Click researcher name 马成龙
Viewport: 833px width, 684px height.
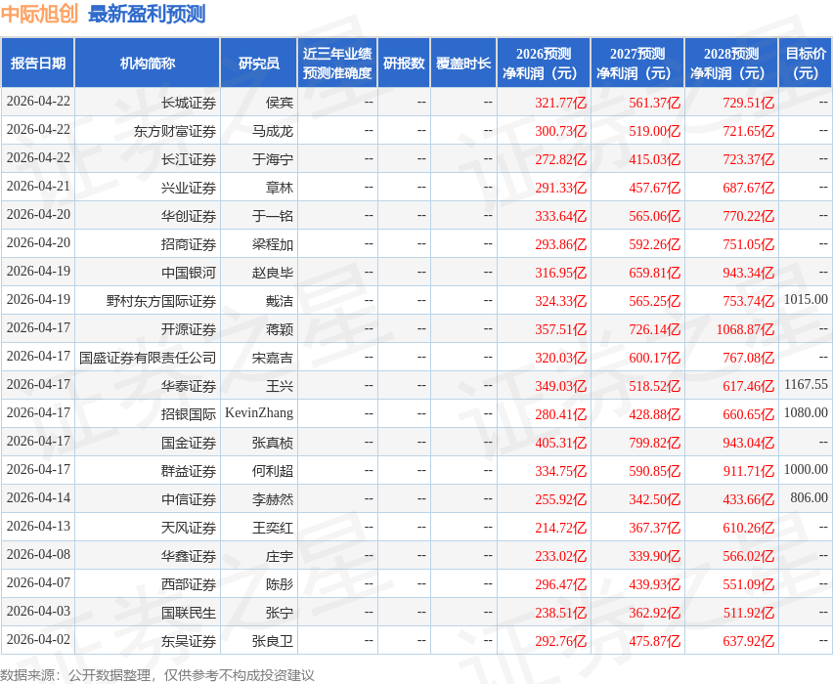pos(273,131)
